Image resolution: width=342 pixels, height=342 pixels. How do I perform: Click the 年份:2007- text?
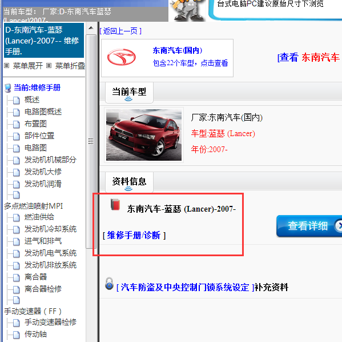(209, 149)
